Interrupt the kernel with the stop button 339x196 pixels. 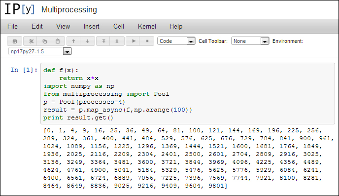147,41
